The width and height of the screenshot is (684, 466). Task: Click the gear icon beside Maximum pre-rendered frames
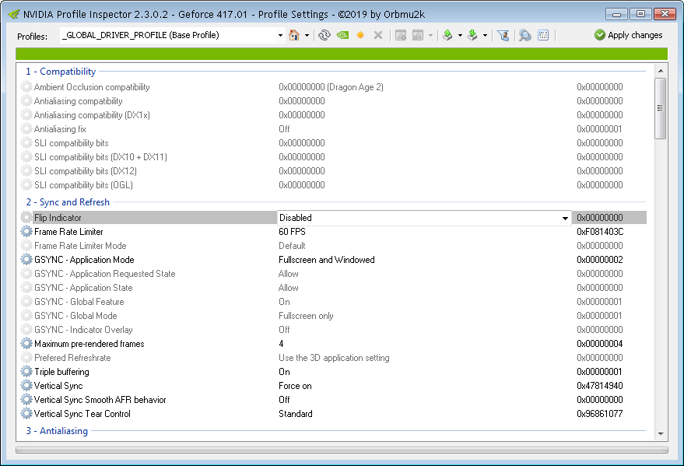point(26,344)
